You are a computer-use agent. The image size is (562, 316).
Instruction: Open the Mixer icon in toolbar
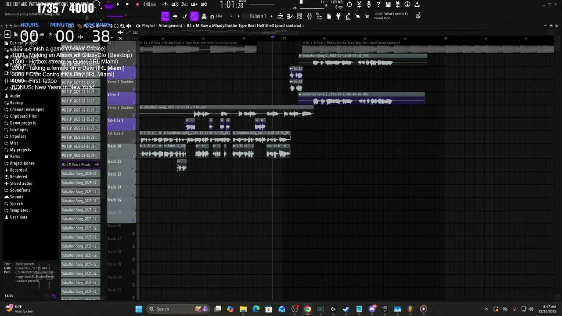(x=309, y=16)
